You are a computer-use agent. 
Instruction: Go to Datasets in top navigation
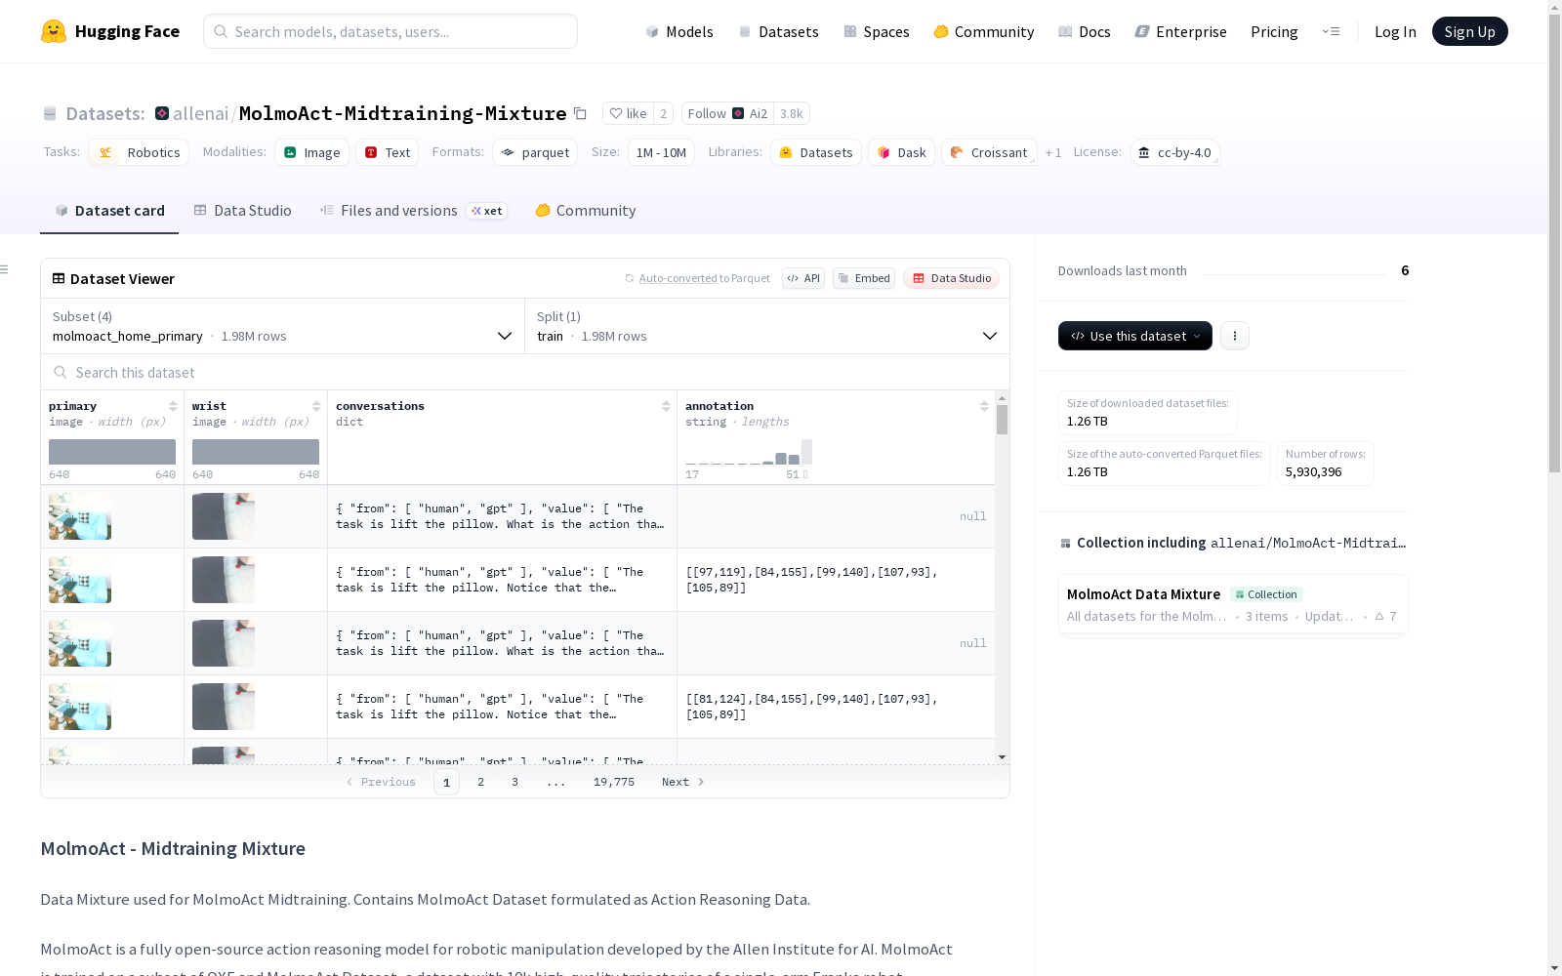(x=778, y=31)
